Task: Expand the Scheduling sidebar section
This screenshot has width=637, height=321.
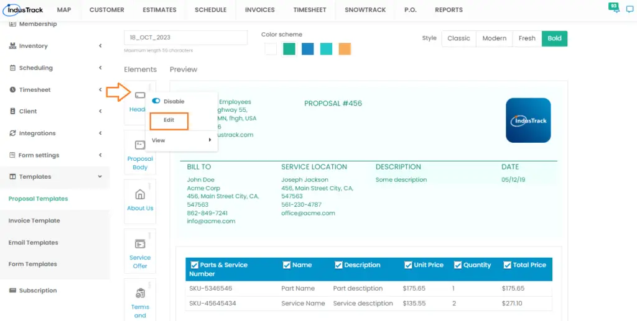Action: pyautogui.click(x=100, y=68)
